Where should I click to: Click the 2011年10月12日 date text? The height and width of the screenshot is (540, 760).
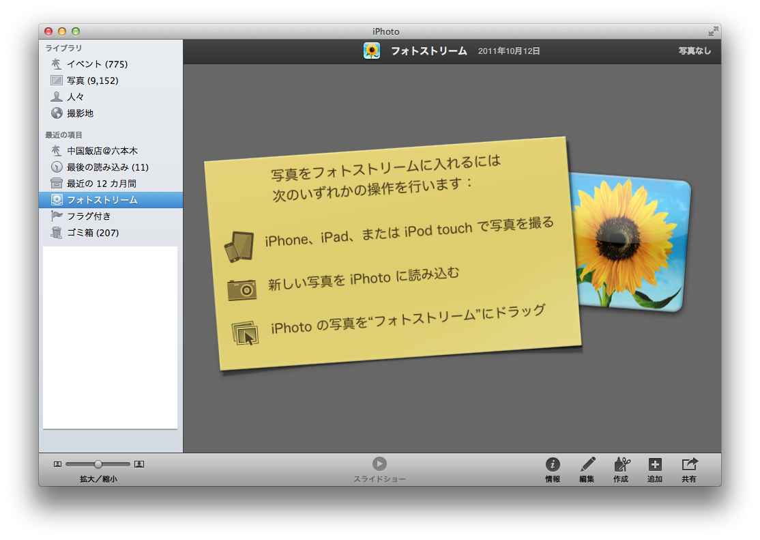pyautogui.click(x=509, y=51)
